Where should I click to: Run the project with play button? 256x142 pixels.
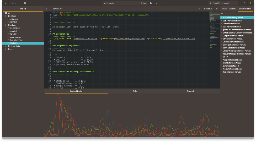pos(156,3)
